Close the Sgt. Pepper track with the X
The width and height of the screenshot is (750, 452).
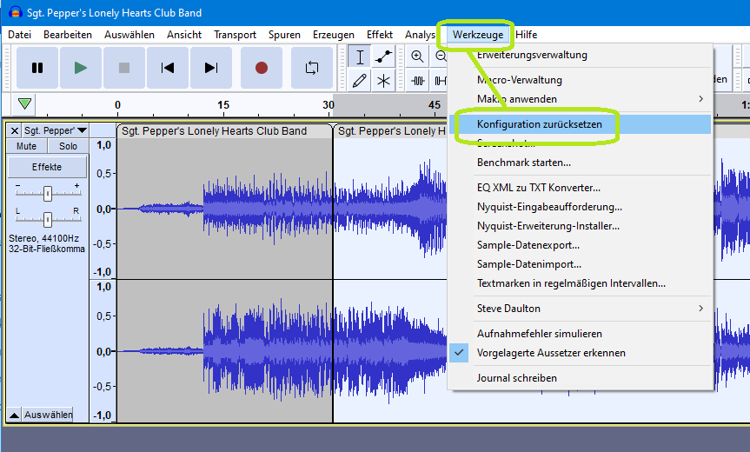click(15, 130)
